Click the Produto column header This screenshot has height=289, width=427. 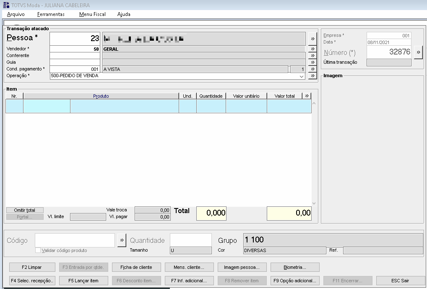coord(101,96)
